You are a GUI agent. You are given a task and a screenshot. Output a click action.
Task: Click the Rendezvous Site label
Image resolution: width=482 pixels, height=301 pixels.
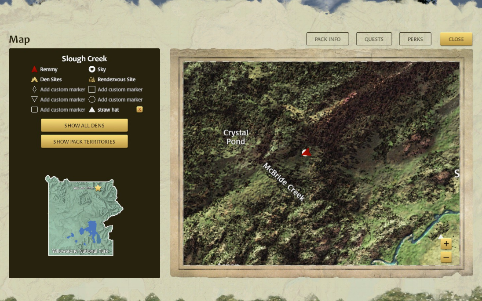tap(117, 79)
